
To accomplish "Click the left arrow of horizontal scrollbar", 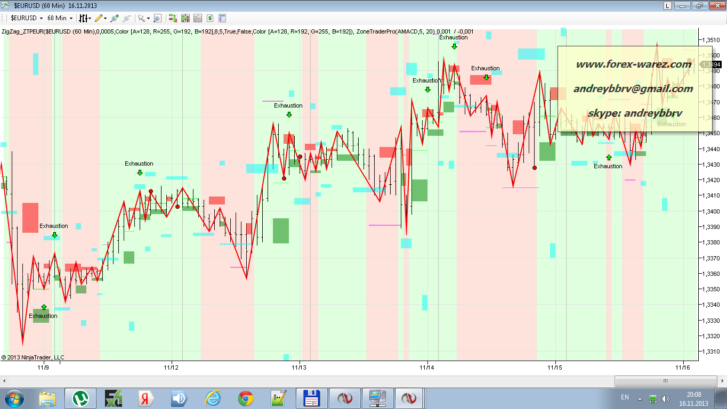I will coord(4,381).
